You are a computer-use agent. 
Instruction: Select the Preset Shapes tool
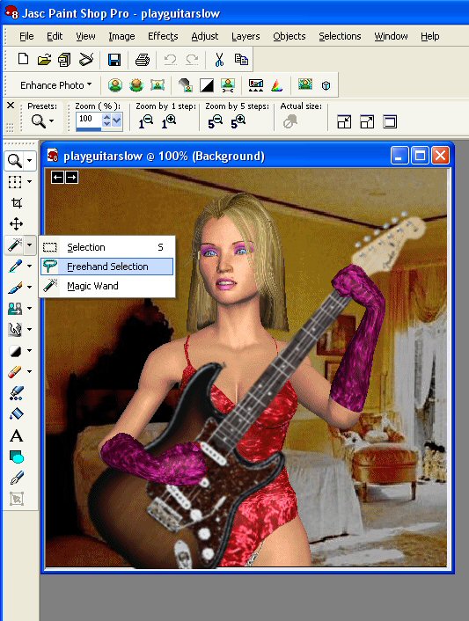pos(17,457)
